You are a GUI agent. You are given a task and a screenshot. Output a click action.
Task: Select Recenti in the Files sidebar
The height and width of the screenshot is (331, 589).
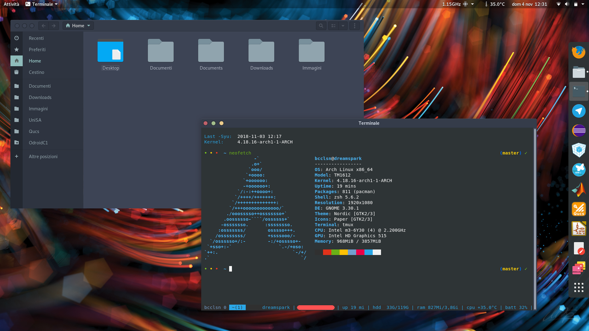46,38
